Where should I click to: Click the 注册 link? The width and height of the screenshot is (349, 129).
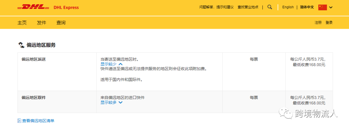point(318,23)
